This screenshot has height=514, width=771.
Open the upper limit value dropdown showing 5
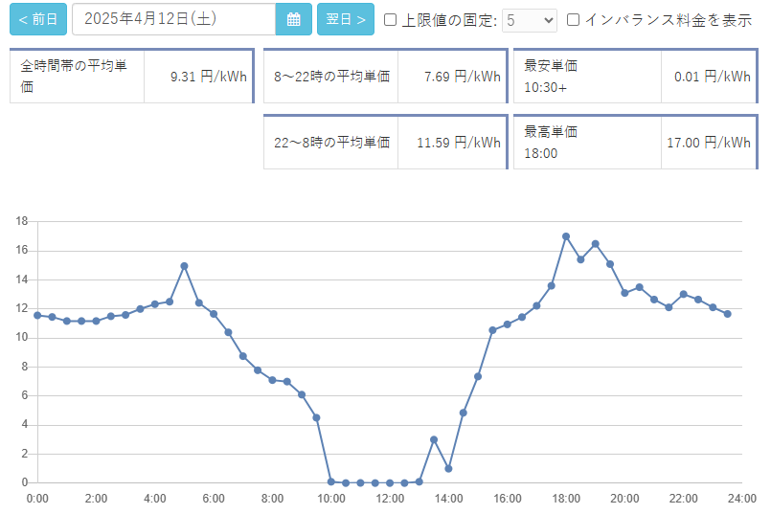point(530,20)
